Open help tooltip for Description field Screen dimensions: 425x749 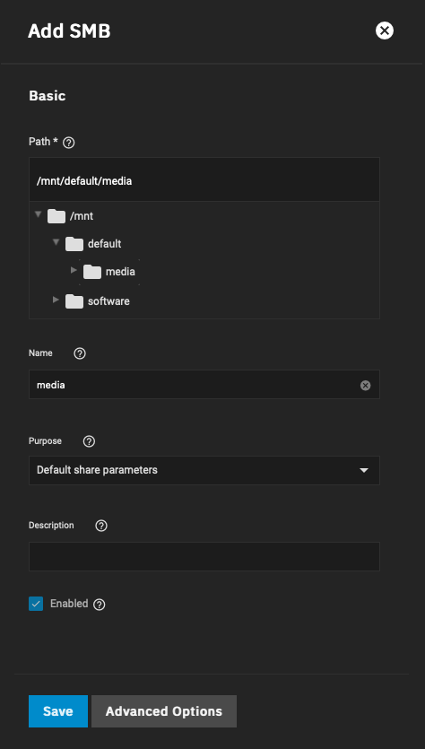click(x=101, y=526)
